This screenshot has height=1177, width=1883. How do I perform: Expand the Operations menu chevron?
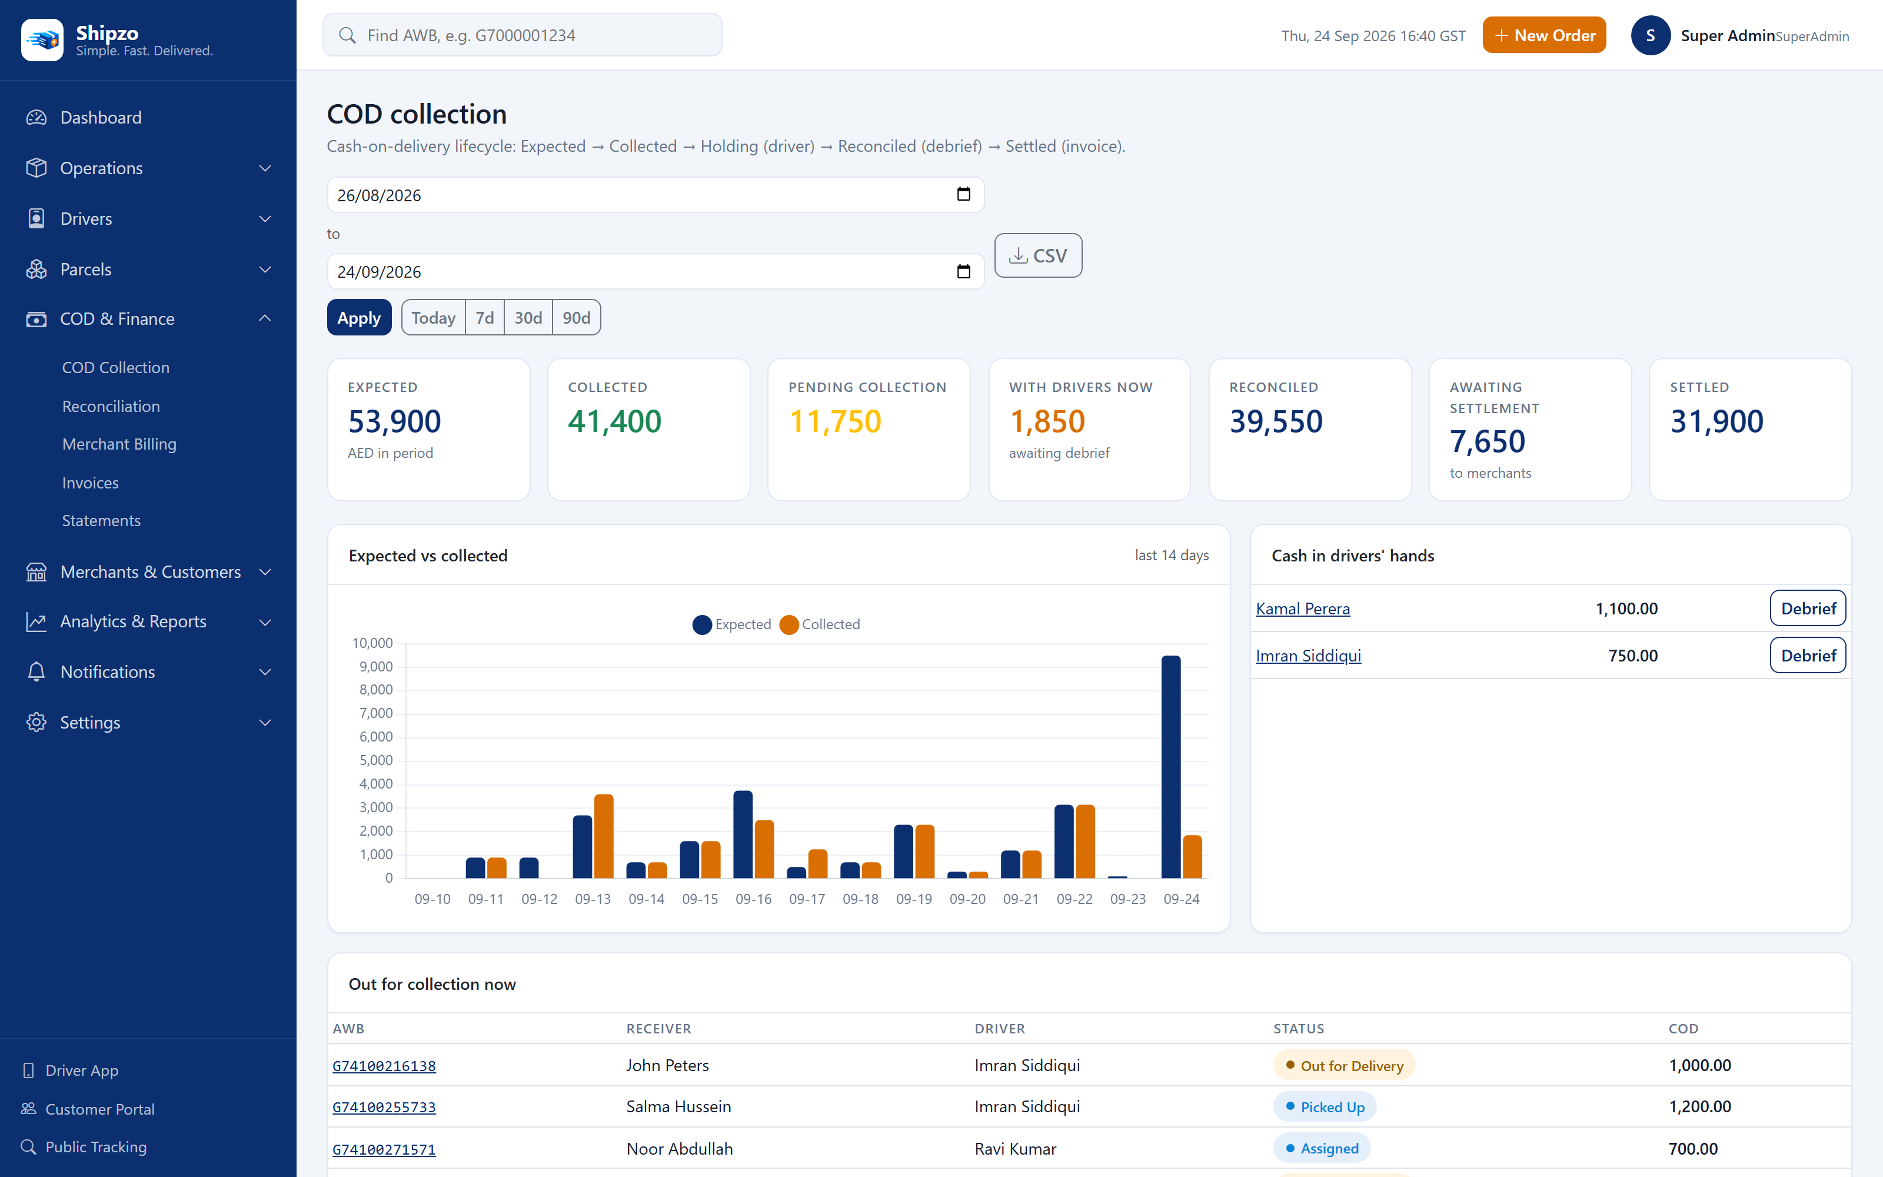pyautogui.click(x=265, y=168)
